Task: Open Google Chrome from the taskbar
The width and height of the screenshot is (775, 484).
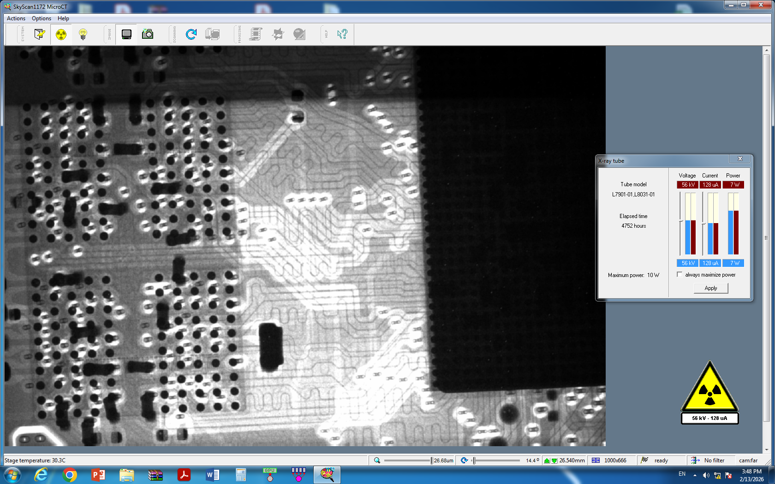Action: pos(70,475)
